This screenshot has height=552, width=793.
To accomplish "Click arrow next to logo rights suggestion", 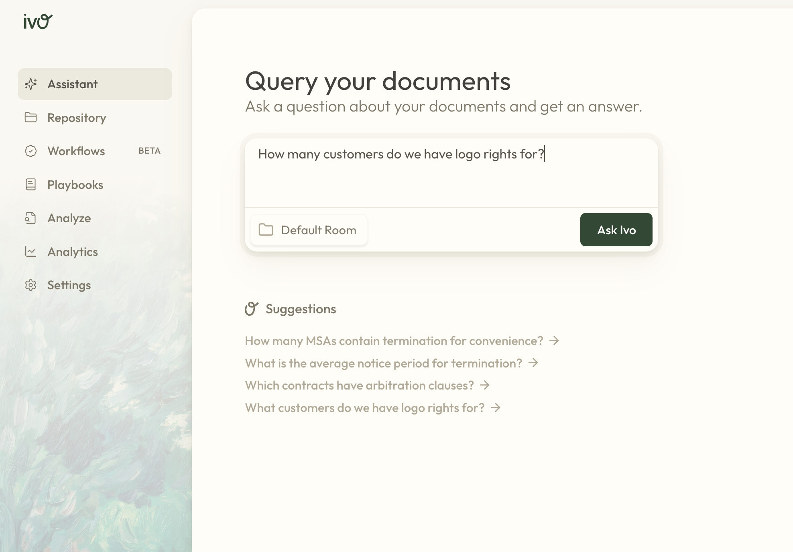I will 496,408.
